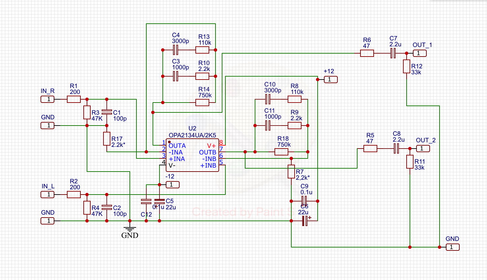Select the ground symbol labeled GND
This screenshot has width=487, height=280.
pyautogui.click(x=130, y=230)
